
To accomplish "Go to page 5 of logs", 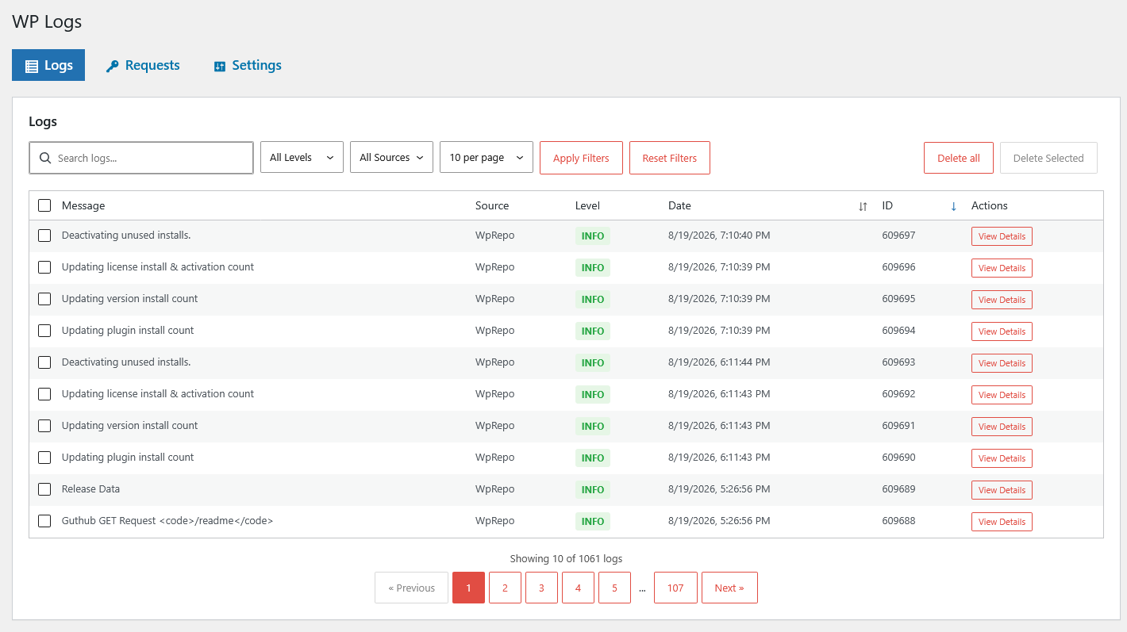I will click(x=614, y=588).
